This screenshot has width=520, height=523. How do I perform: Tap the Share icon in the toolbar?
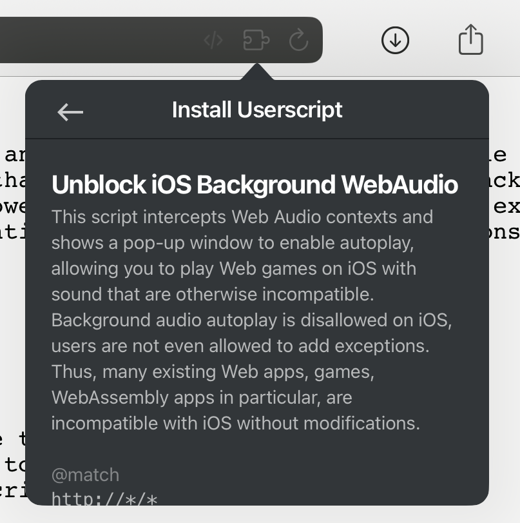(x=470, y=40)
